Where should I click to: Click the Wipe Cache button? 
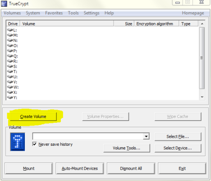click(x=178, y=116)
